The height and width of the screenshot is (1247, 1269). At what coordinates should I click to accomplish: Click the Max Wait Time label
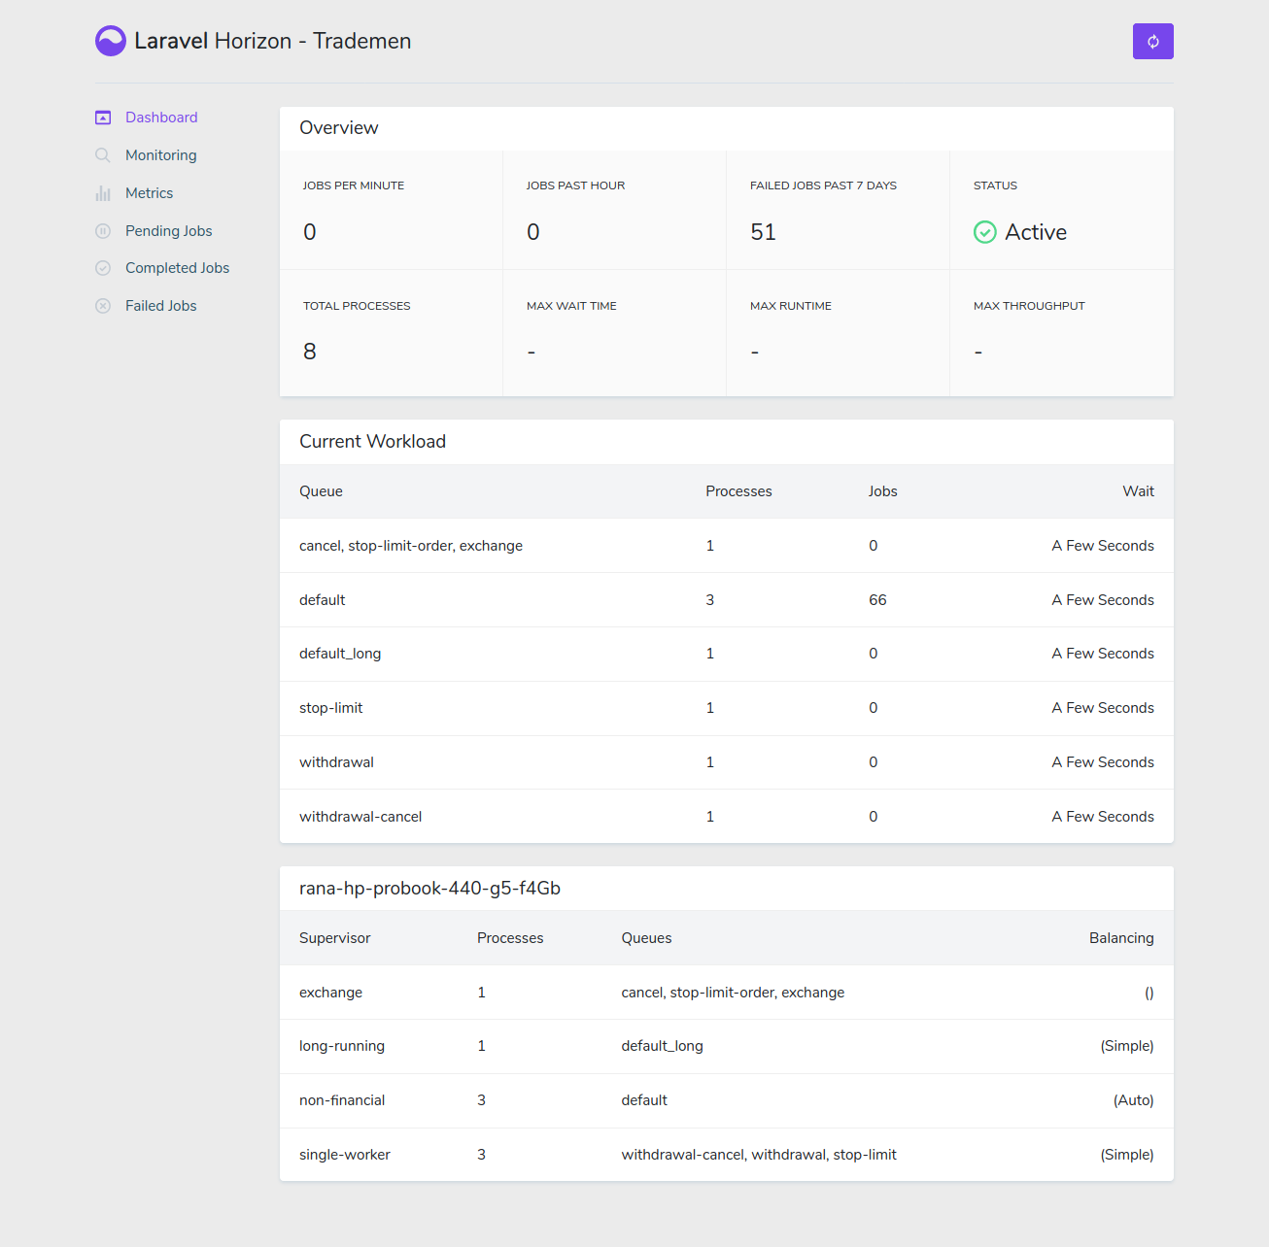pos(571,306)
